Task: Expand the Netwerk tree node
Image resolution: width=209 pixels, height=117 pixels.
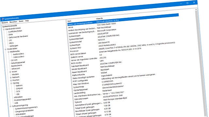Action: click(x=11, y=78)
